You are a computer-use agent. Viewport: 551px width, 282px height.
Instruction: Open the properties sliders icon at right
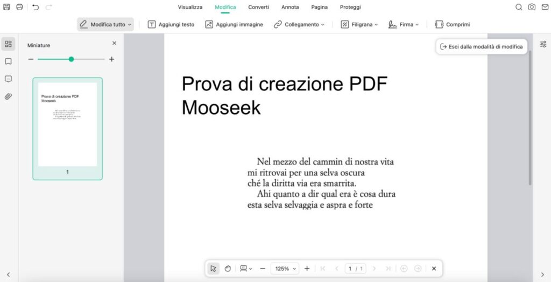tap(543, 44)
